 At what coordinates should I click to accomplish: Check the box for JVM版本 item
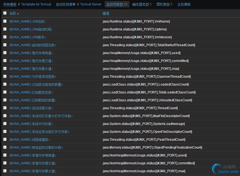click(x=5, y=37)
